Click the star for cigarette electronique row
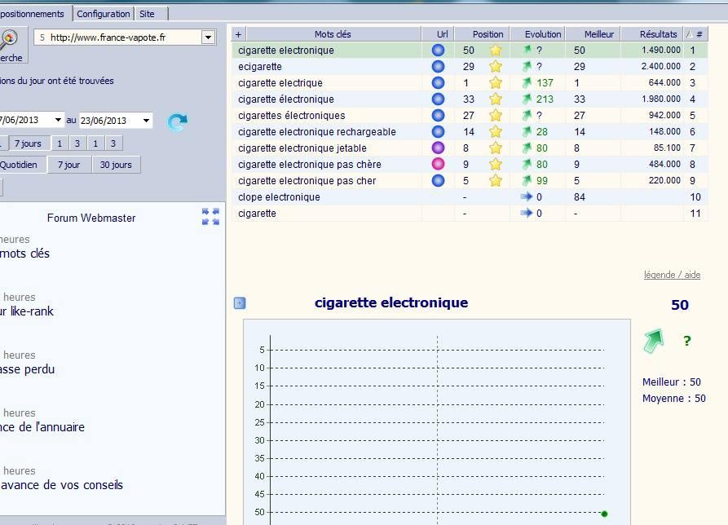728x525 pixels. pyautogui.click(x=496, y=50)
